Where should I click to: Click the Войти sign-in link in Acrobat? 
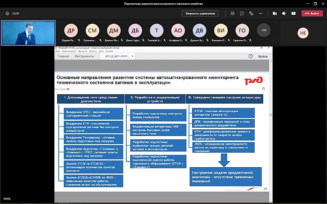[263, 56]
